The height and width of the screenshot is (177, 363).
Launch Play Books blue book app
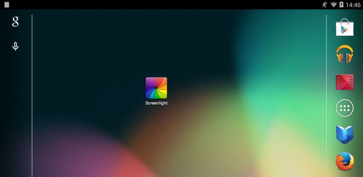(x=345, y=135)
